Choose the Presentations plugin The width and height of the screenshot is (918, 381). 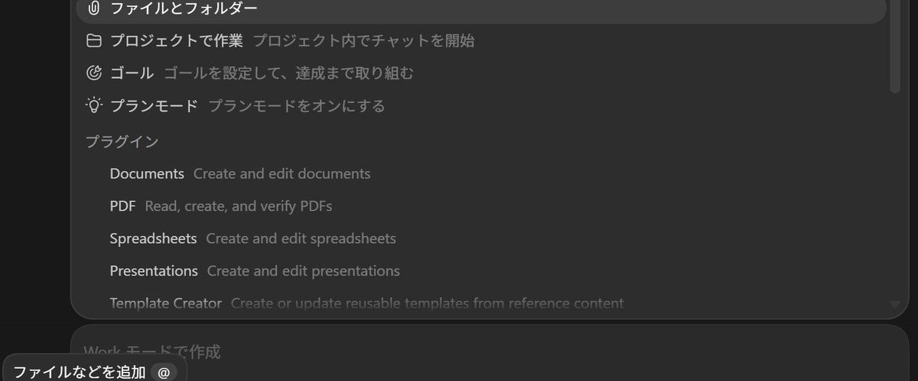(481, 271)
